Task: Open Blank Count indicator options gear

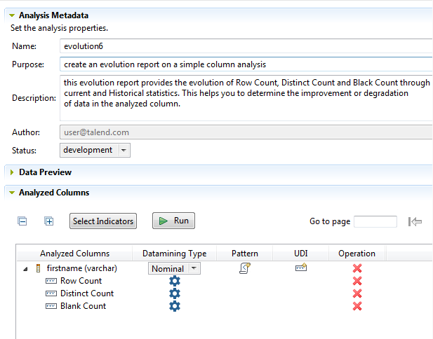Action: click(175, 306)
